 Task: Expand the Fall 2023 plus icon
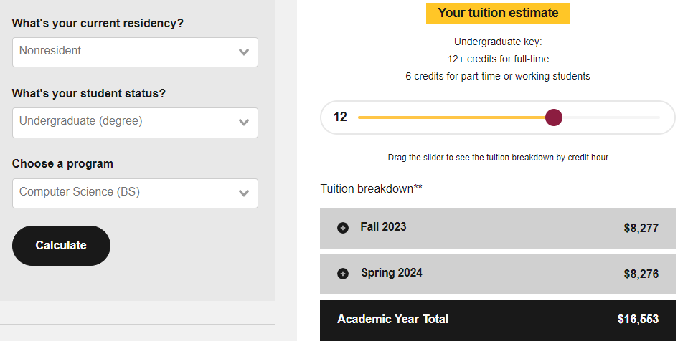pyautogui.click(x=343, y=228)
